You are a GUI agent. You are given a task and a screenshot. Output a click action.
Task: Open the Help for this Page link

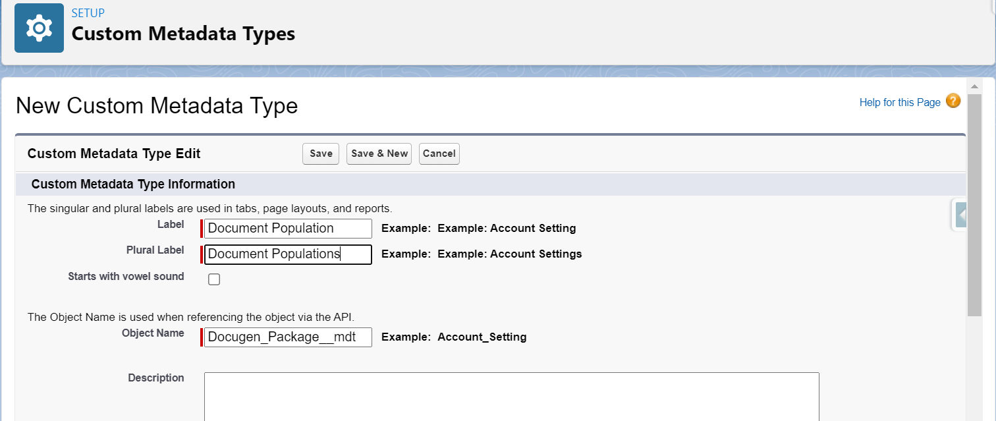tap(899, 102)
